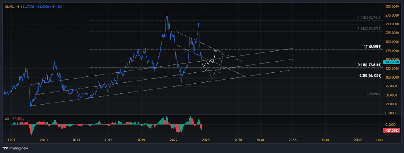This screenshot has width=404, height=153.
Task: Click 175.0000 on the price axis
Action: tap(392, 51)
